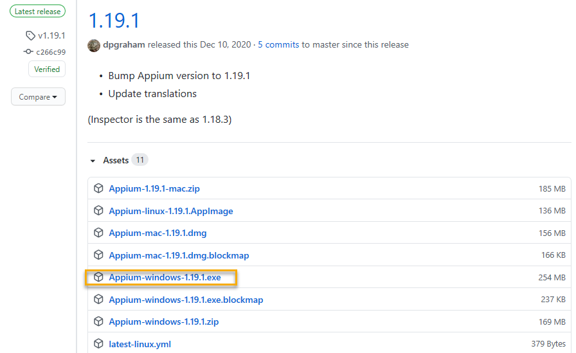Image resolution: width=576 pixels, height=353 pixels.
Task: Download Appium-mac-1.19.1.dmg.blockmap
Action: tap(179, 255)
